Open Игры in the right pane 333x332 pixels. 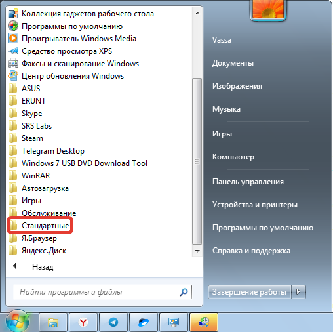pyautogui.click(x=222, y=134)
